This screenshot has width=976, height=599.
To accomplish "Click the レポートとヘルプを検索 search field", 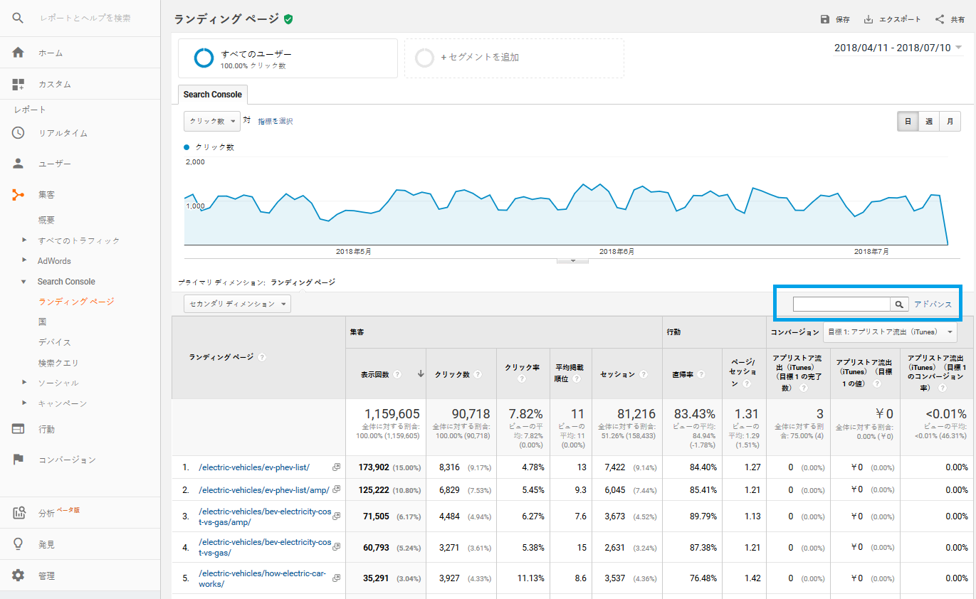I will (85, 18).
